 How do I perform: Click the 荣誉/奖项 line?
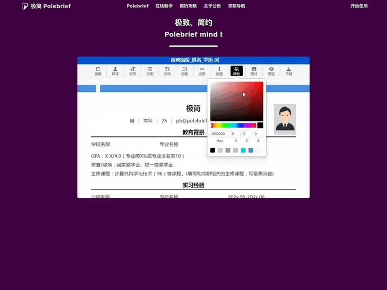132,165
